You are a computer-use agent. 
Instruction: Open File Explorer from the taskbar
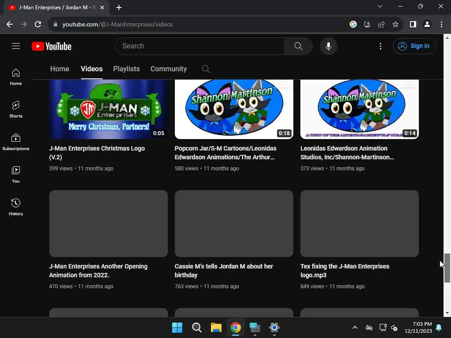tap(216, 327)
